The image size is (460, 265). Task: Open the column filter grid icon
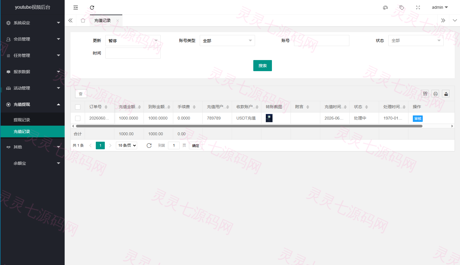point(425,94)
